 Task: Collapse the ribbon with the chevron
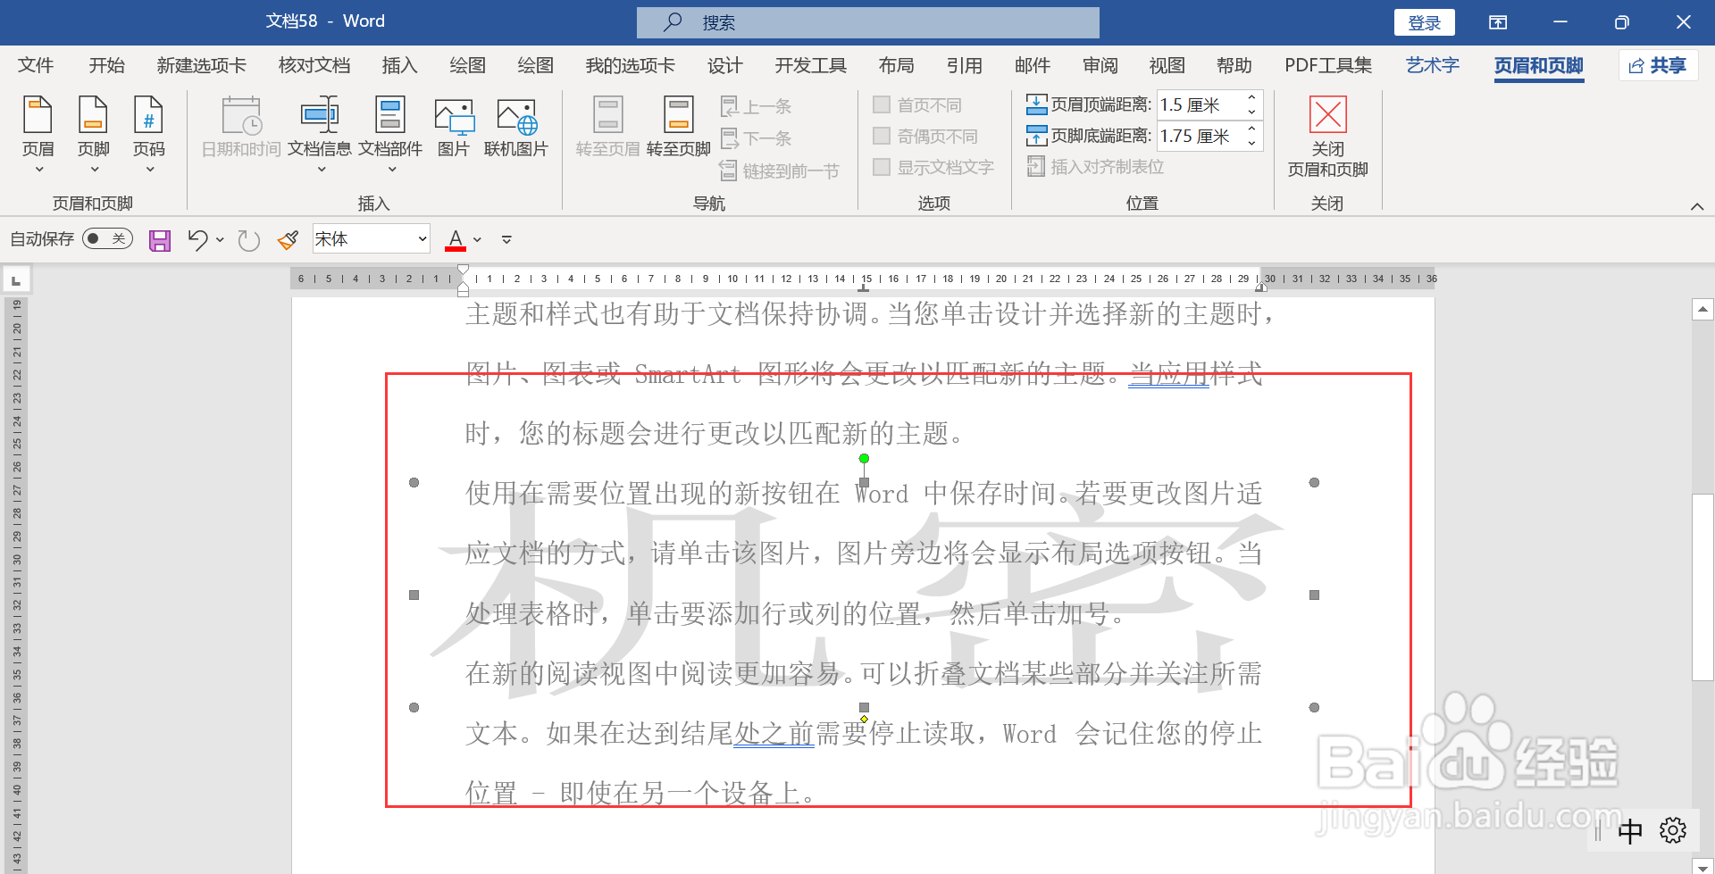click(1697, 206)
